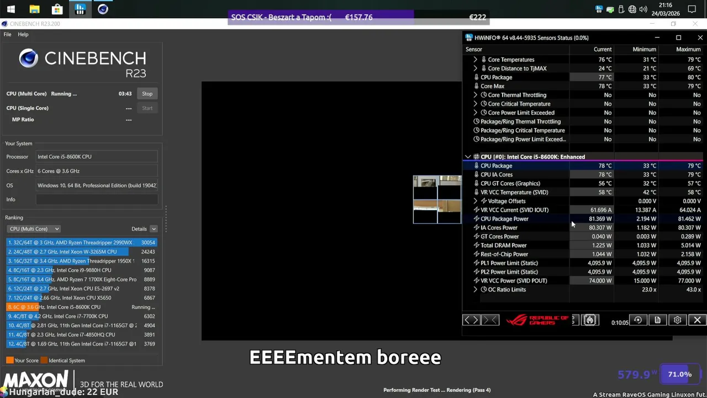Select Xeon W-3265M ranking entry

point(82,252)
